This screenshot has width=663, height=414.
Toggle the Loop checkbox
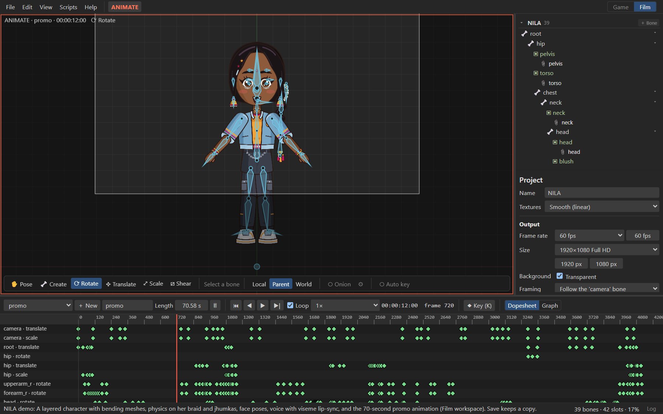coord(290,305)
